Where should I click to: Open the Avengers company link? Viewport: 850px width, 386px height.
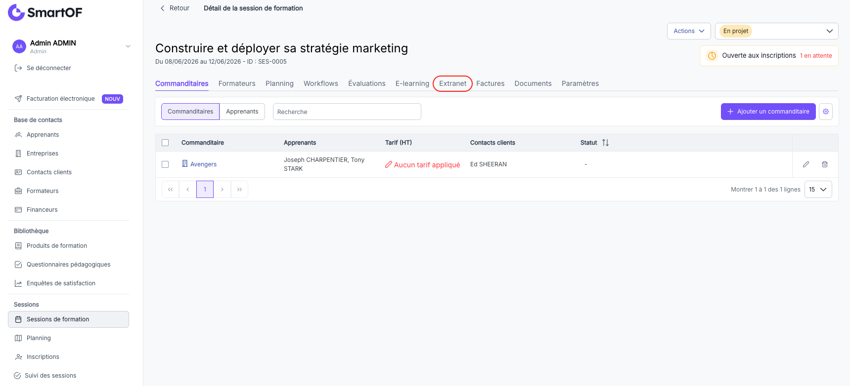[203, 164]
